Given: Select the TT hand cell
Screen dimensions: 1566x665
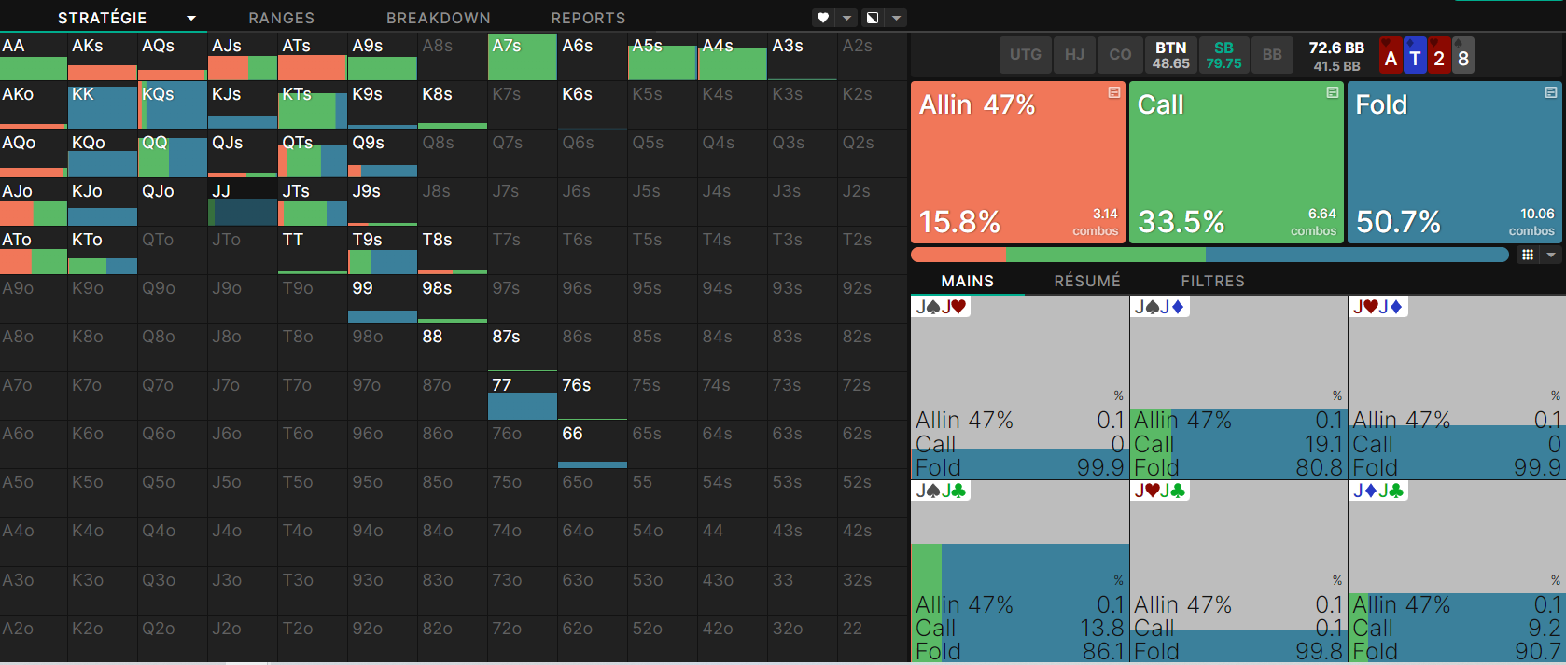Looking at the screenshot, I should pos(313,251).
